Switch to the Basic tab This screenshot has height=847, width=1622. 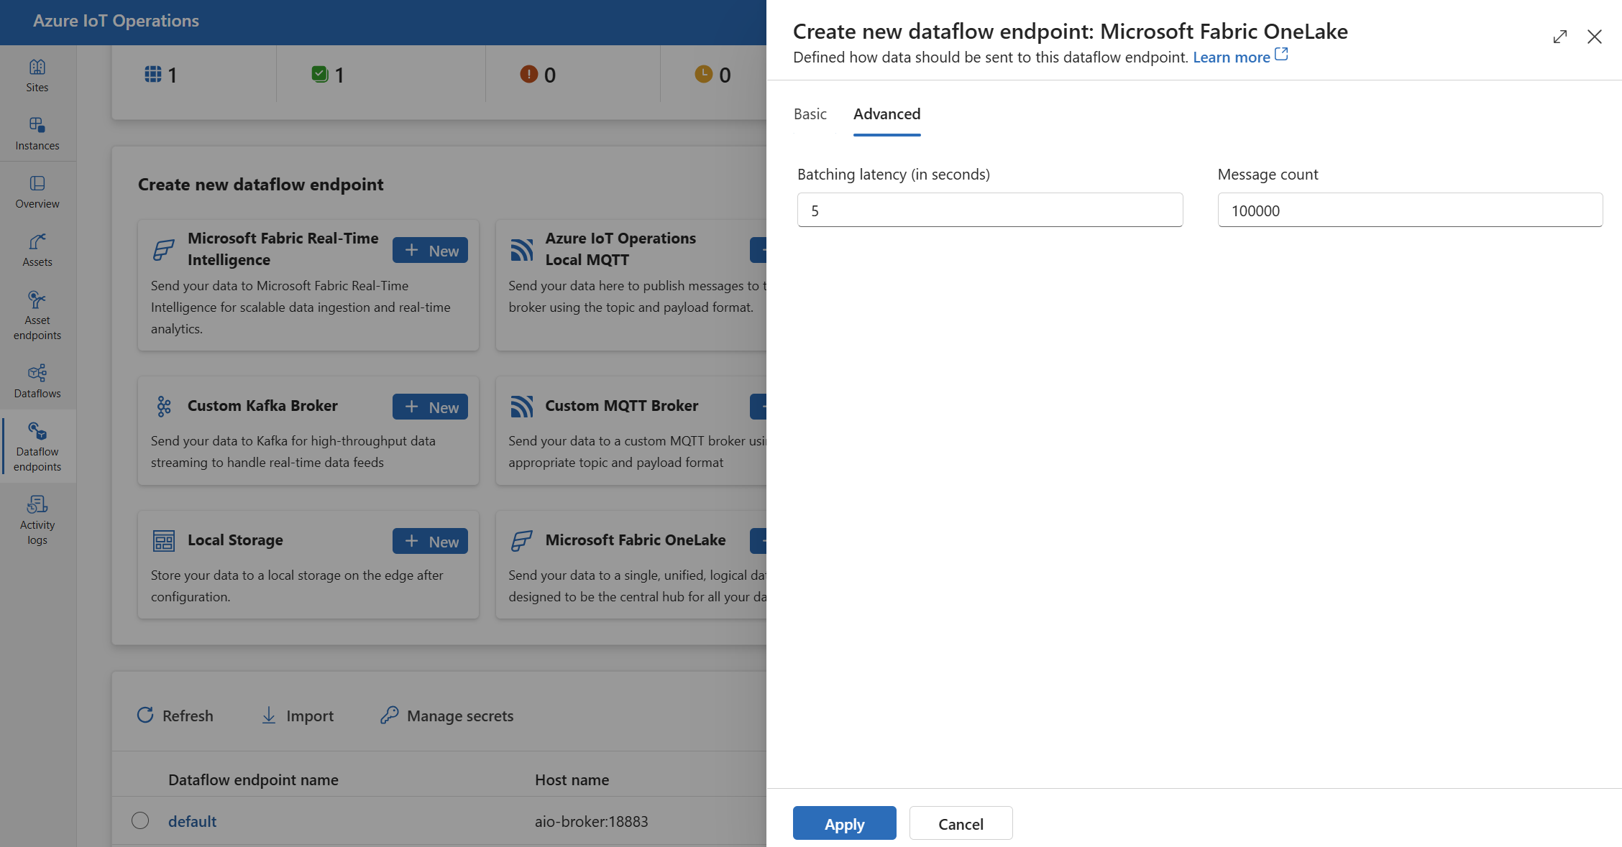point(810,113)
